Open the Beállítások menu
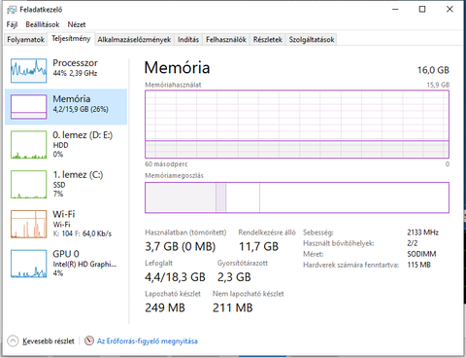Screen dimensions: 466x358 click(43, 24)
